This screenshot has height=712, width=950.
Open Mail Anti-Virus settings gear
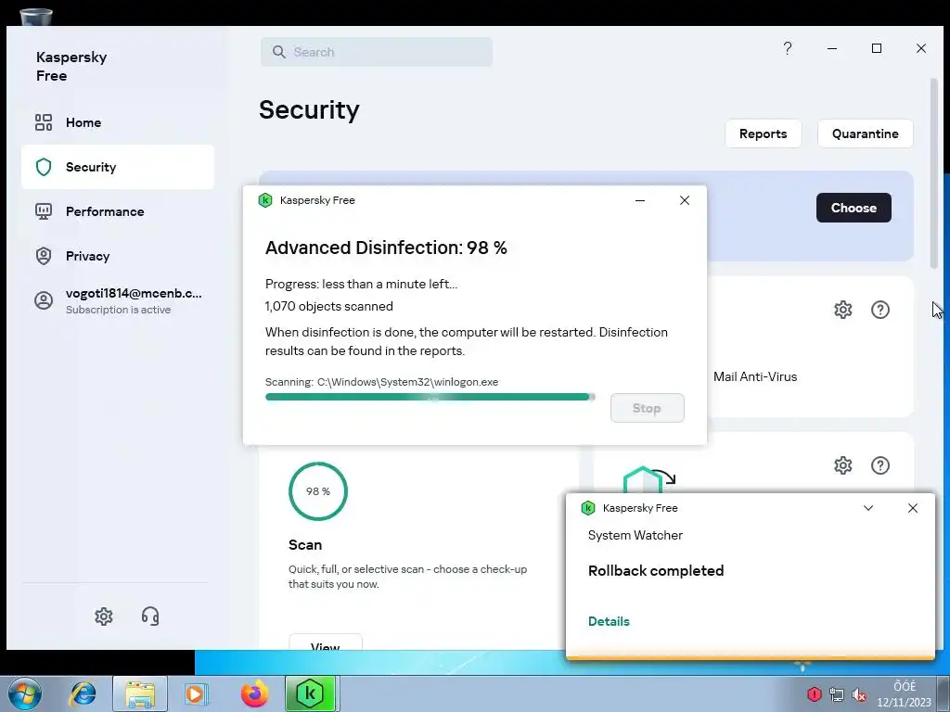(x=842, y=310)
